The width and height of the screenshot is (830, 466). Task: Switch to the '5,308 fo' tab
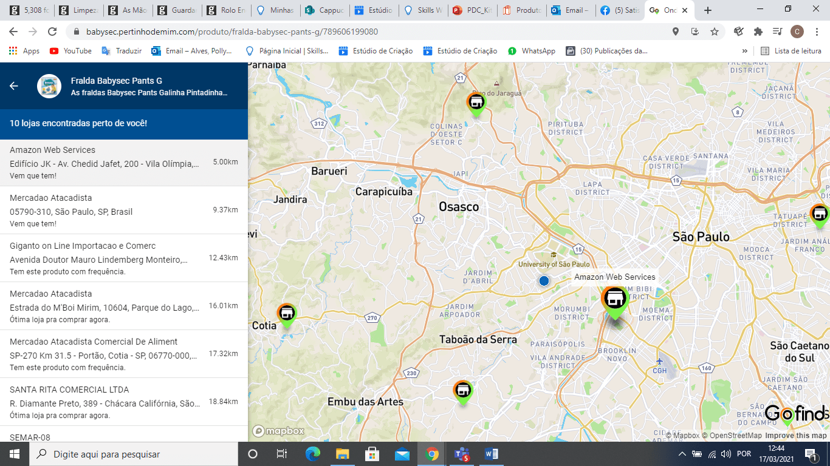pyautogui.click(x=28, y=10)
